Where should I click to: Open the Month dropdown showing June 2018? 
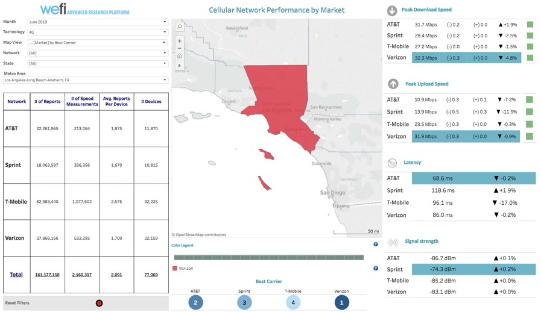(x=98, y=22)
